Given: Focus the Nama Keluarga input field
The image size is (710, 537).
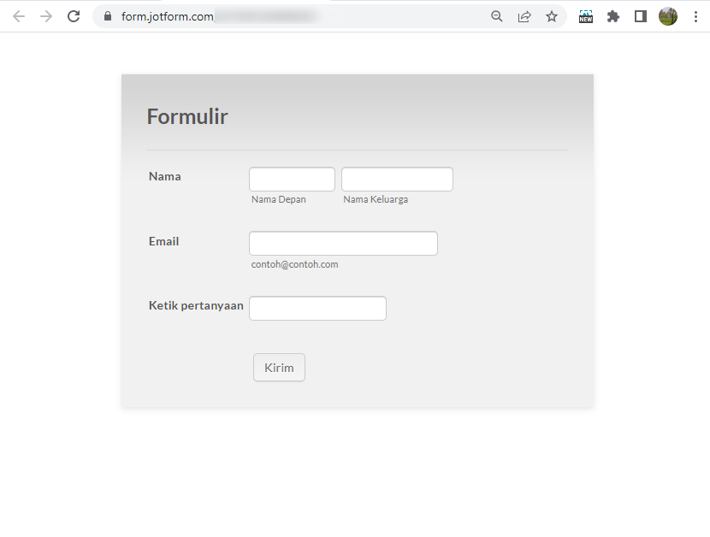Looking at the screenshot, I should point(397,180).
